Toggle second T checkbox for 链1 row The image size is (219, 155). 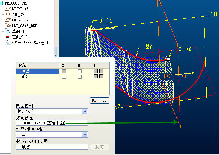[101, 76]
